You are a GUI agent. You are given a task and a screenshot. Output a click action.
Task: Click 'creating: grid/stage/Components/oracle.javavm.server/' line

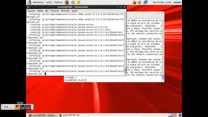tap(62, 25)
